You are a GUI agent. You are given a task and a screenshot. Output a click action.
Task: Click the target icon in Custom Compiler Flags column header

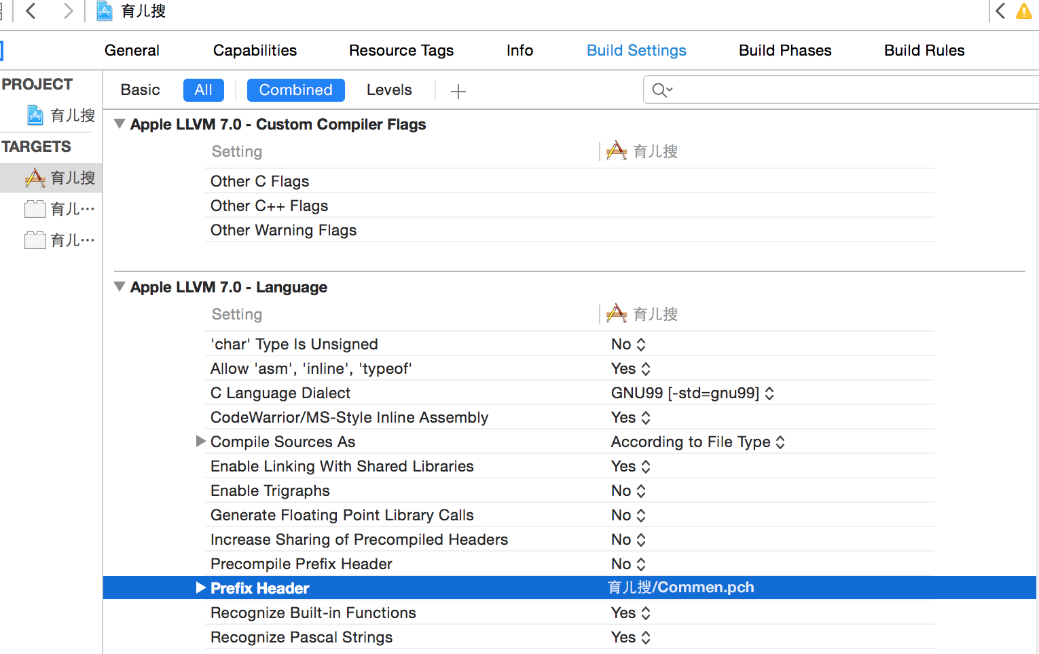coord(617,151)
